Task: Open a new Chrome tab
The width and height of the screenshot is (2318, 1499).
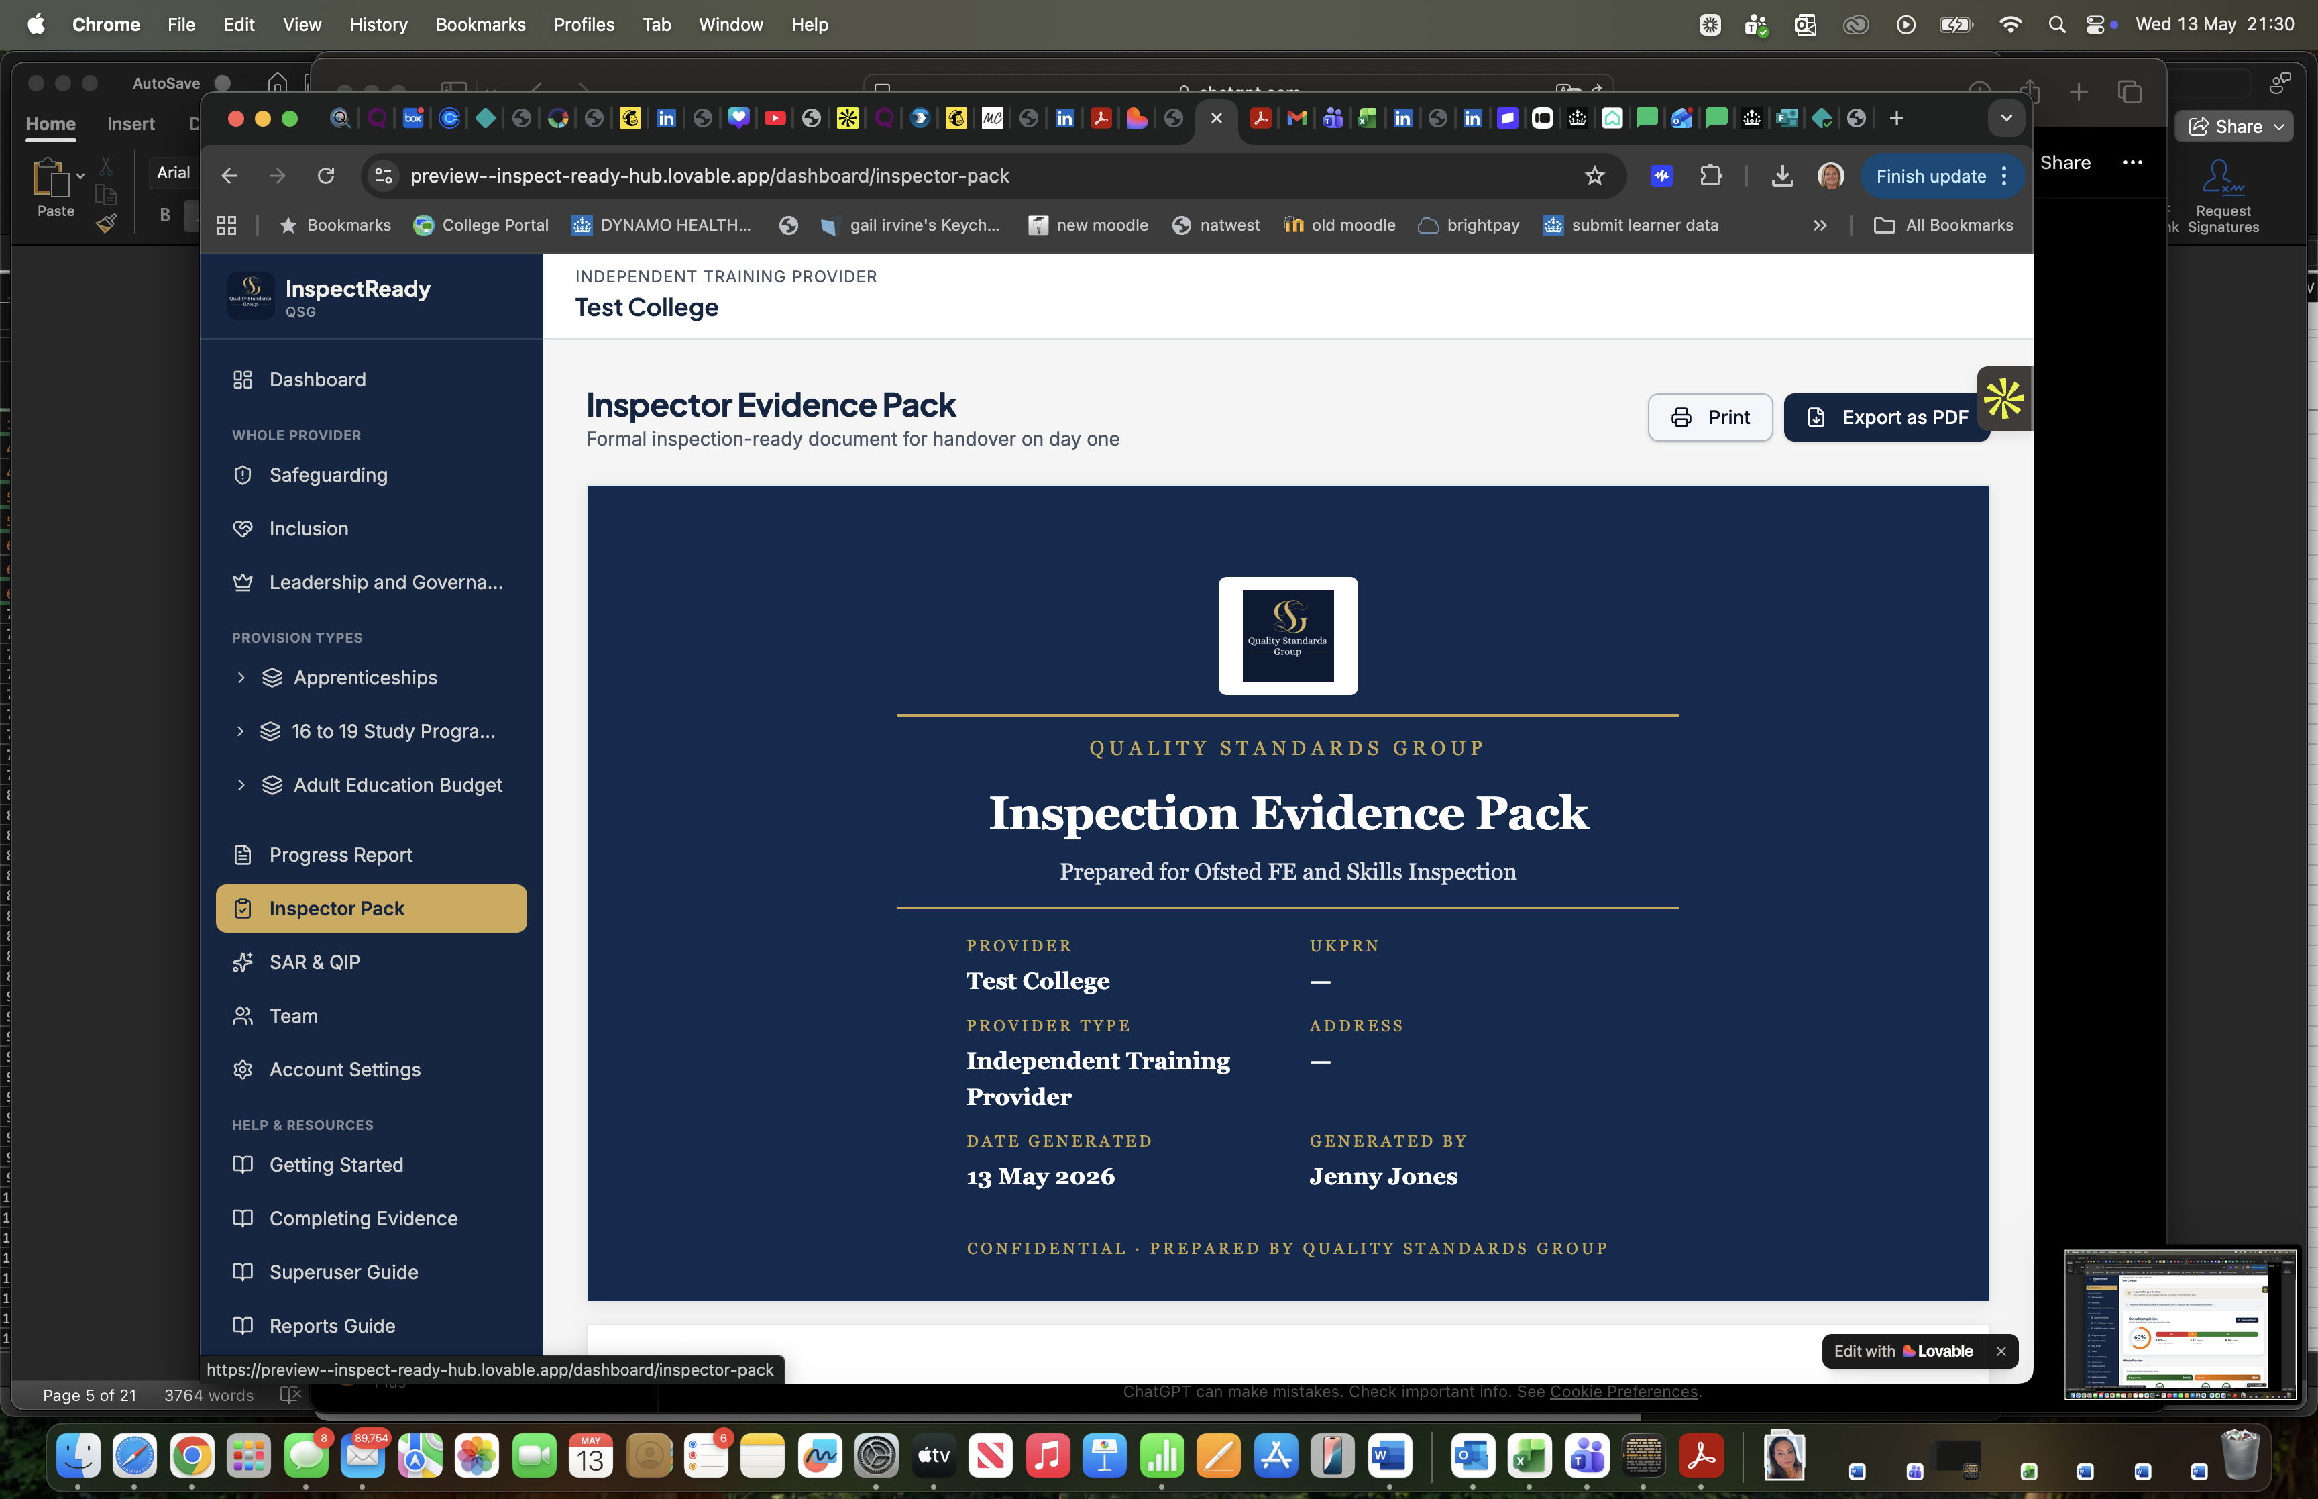Action: [x=1895, y=119]
